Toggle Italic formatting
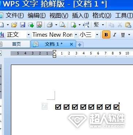133x135 pixels. point(114,35)
